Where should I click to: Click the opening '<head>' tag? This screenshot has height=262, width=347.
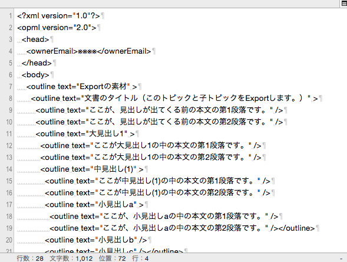(x=35, y=40)
